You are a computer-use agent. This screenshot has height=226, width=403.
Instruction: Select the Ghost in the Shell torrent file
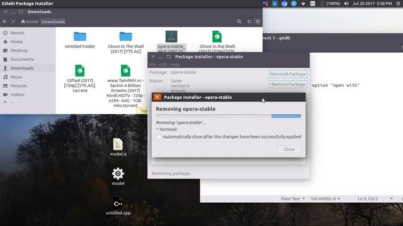pos(217,41)
